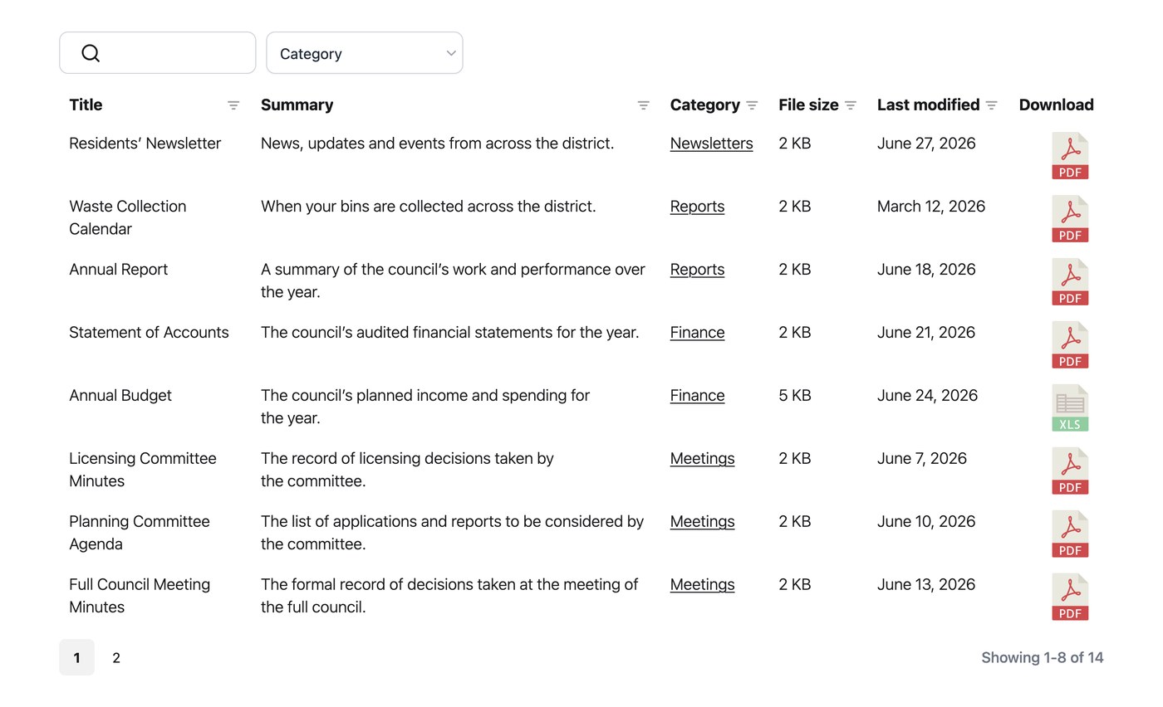This screenshot has height=707, width=1163.
Task: Click into the search input field
Action: tap(158, 53)
